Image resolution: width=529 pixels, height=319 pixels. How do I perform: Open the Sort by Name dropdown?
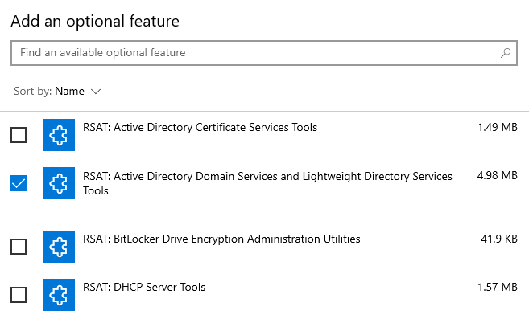57,92
